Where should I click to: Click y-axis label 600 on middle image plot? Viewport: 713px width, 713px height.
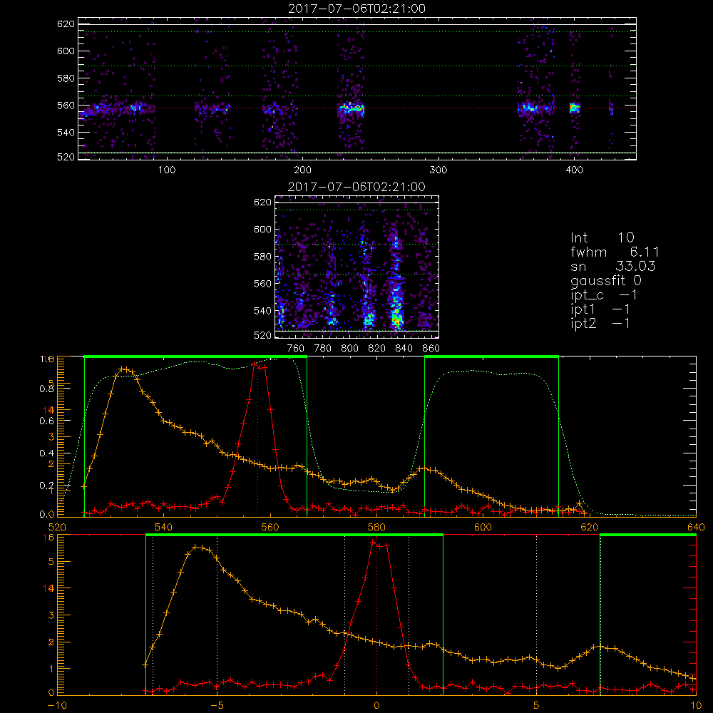point(262,229)
